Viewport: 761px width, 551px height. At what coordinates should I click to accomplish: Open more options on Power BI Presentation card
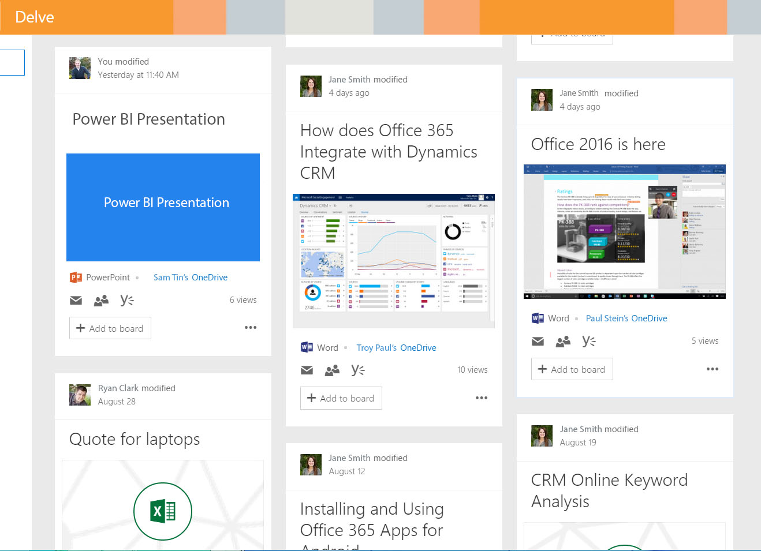251,328
